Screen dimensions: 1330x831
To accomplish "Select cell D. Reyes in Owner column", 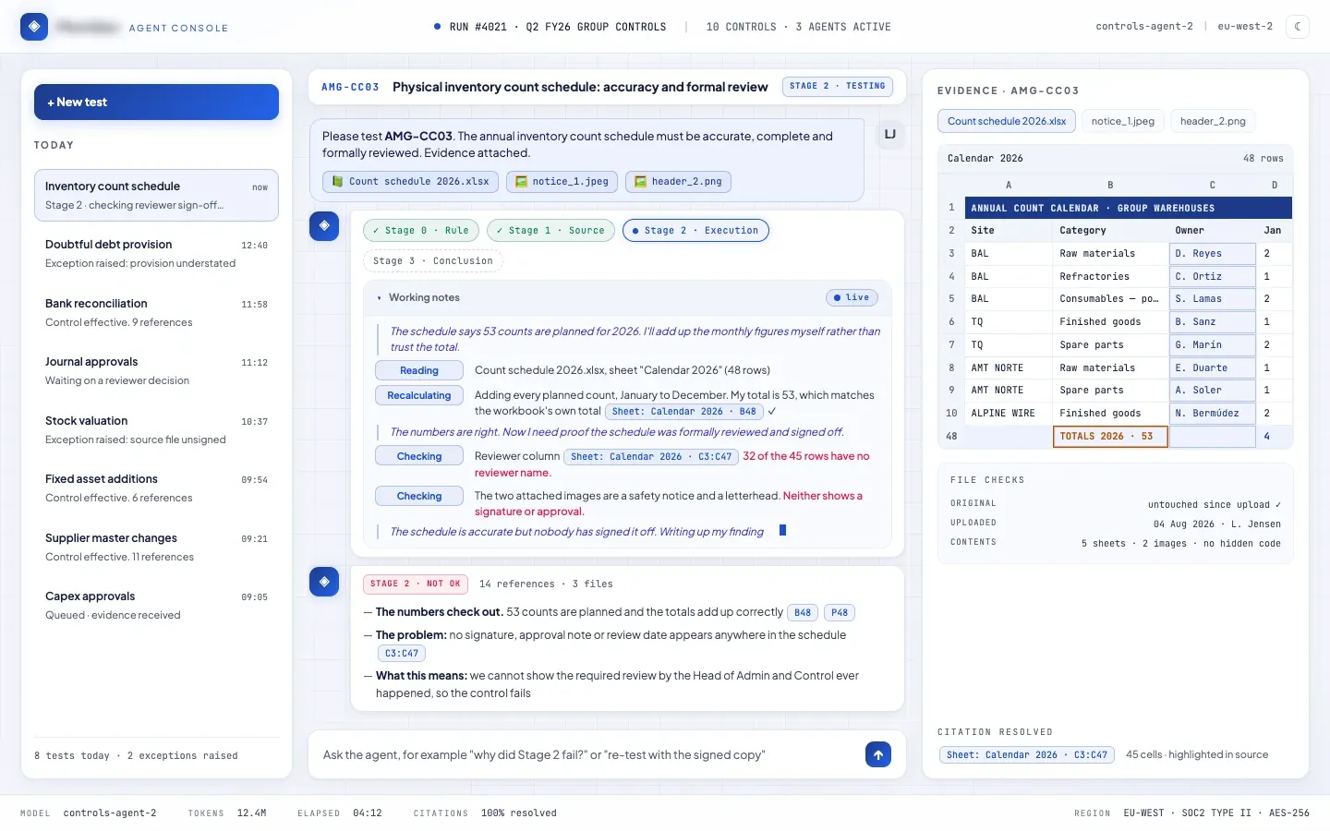I will point(1213,253).
